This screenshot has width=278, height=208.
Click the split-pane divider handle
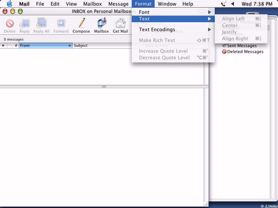click(104, 86)
